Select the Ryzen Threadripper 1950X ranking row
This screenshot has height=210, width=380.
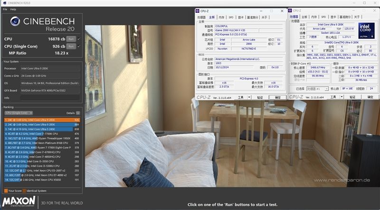(42, 138)
